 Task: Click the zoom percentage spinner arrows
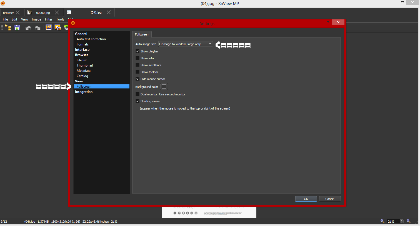click(402, 221)
